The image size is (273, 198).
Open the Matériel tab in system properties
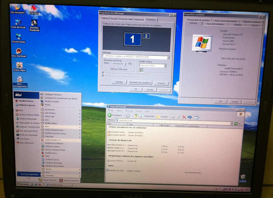[x=238, y=25]
